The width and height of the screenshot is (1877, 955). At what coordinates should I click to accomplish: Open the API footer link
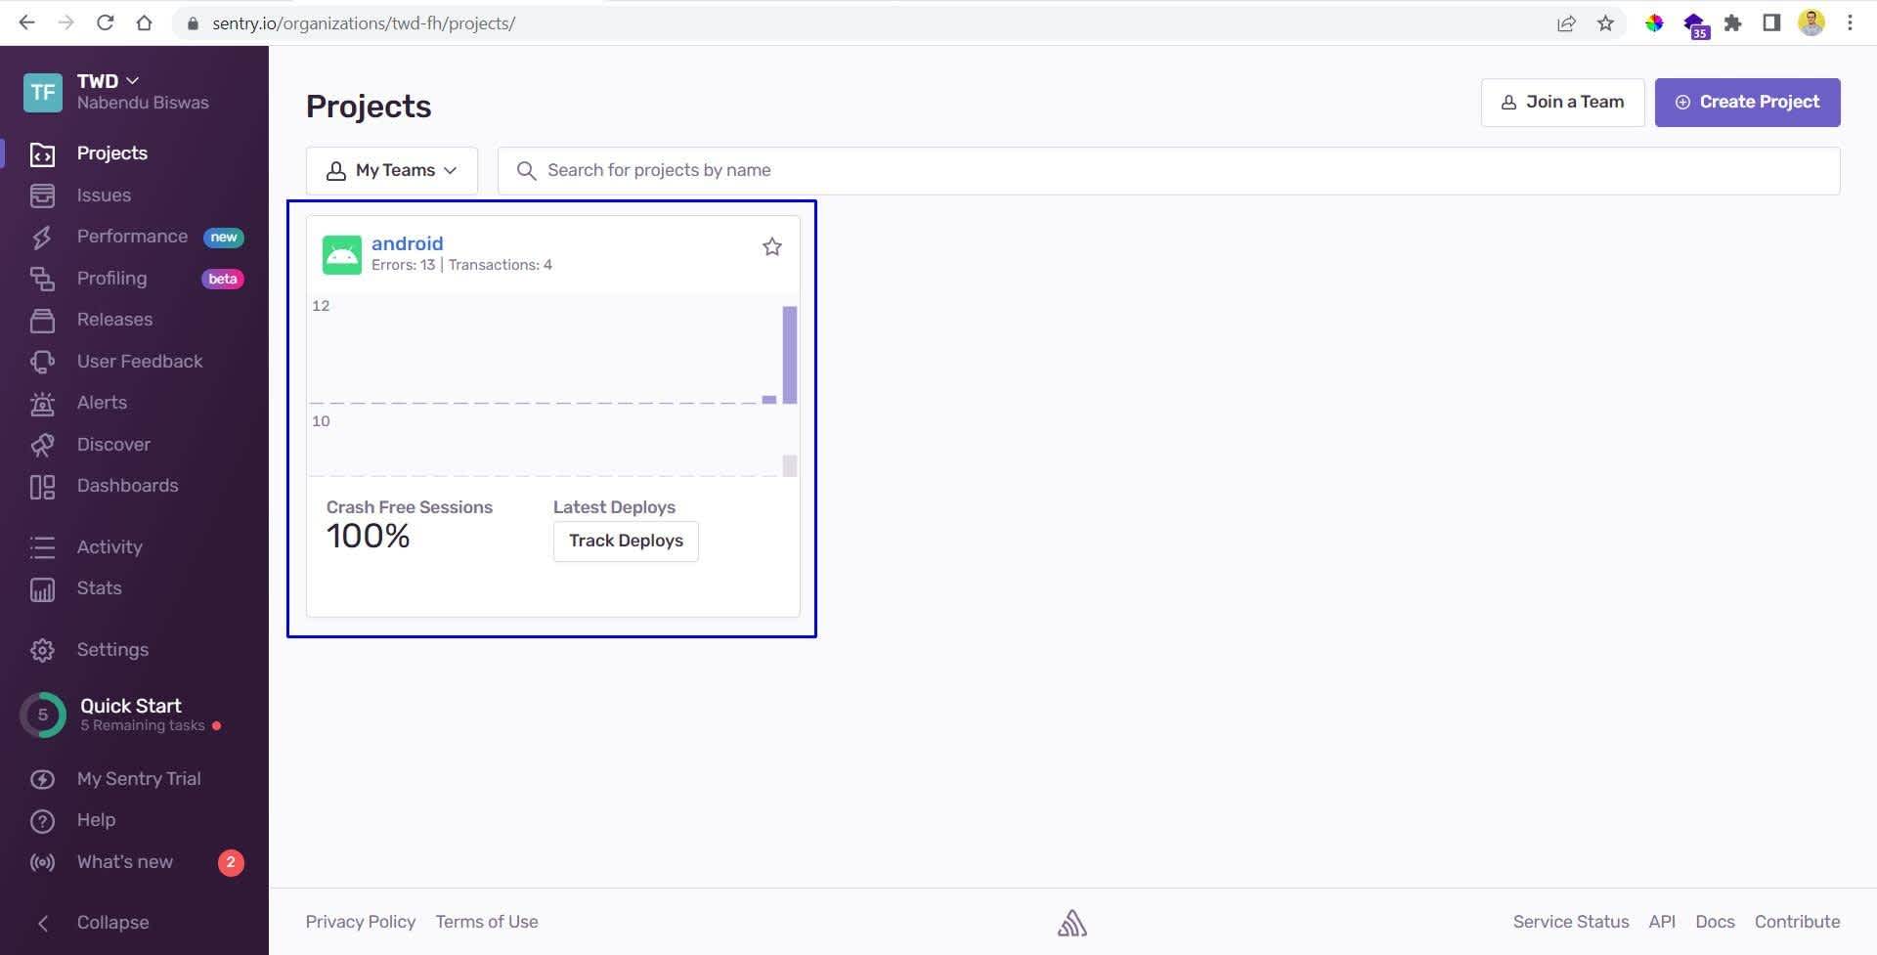click(x=1662, y=922)
